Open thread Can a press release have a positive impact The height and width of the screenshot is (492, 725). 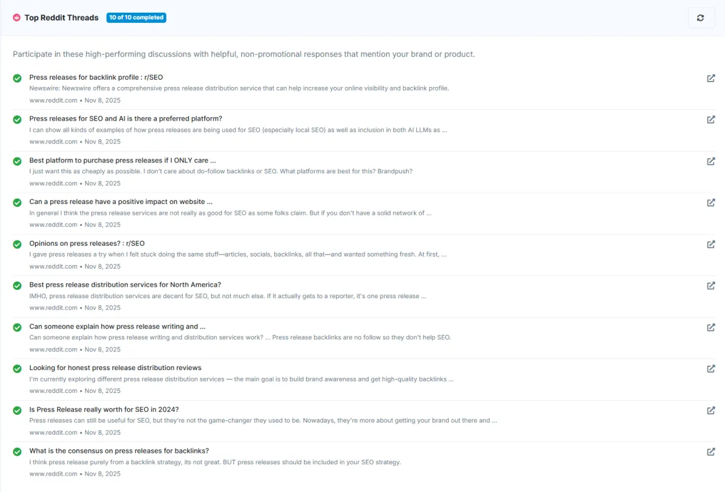point(121,202)
